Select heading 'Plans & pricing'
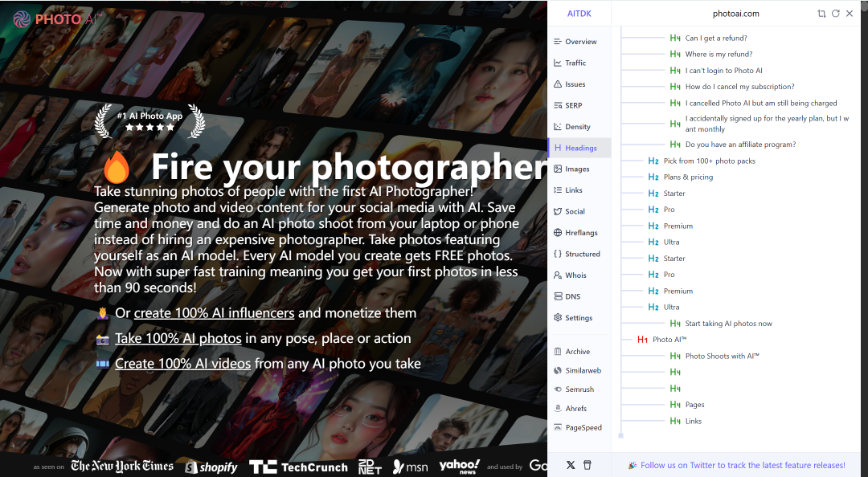This screenshot has width=868, height=477. pos(688,177)
